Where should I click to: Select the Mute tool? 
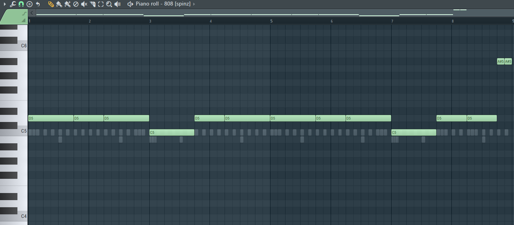pos(84,4)
